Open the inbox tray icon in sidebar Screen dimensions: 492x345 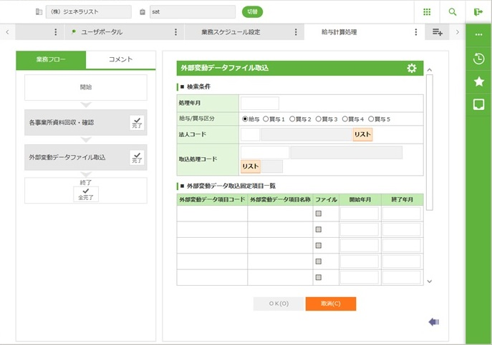[479, 105]
